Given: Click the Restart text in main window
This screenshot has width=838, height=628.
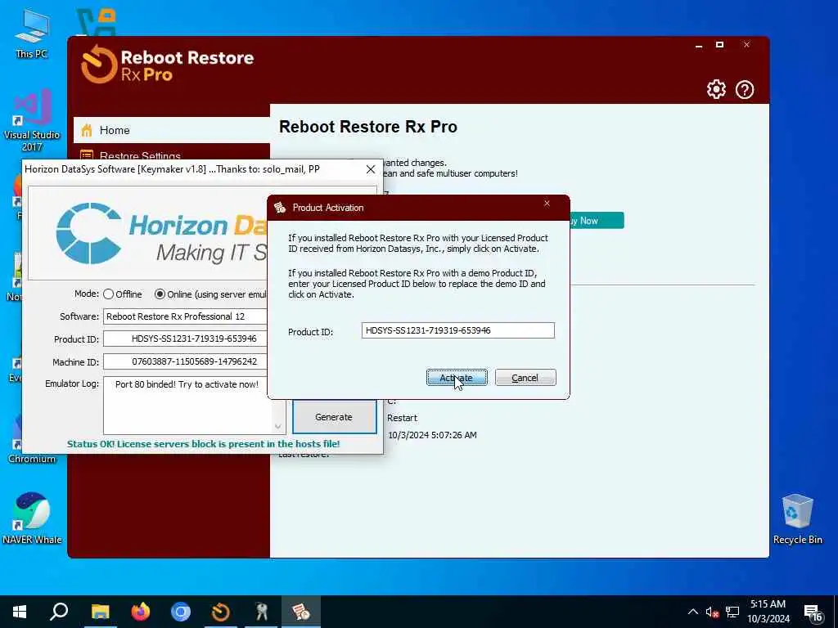Looking at the screenshot, I should (402, 418).
